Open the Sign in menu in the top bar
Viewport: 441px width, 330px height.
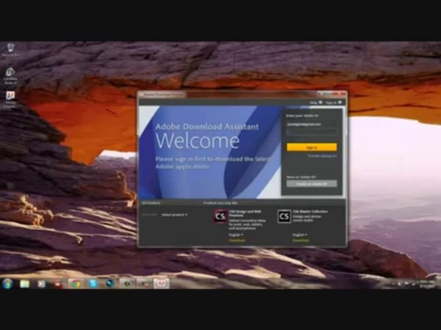point(334,103)
